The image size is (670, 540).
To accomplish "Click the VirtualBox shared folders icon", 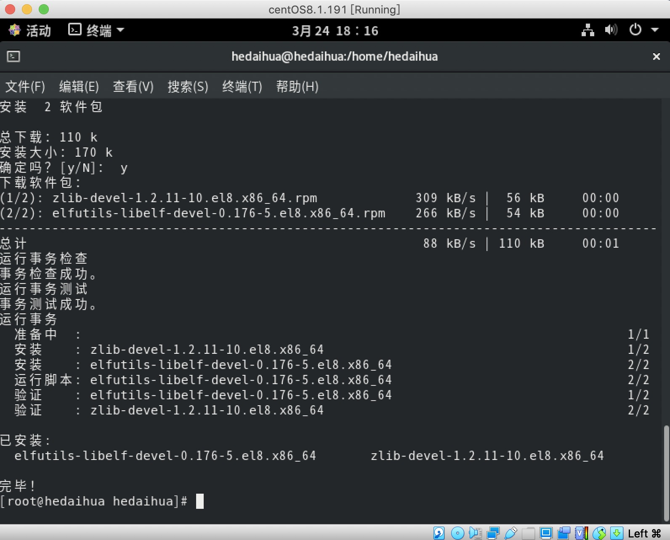I will 528,533.
